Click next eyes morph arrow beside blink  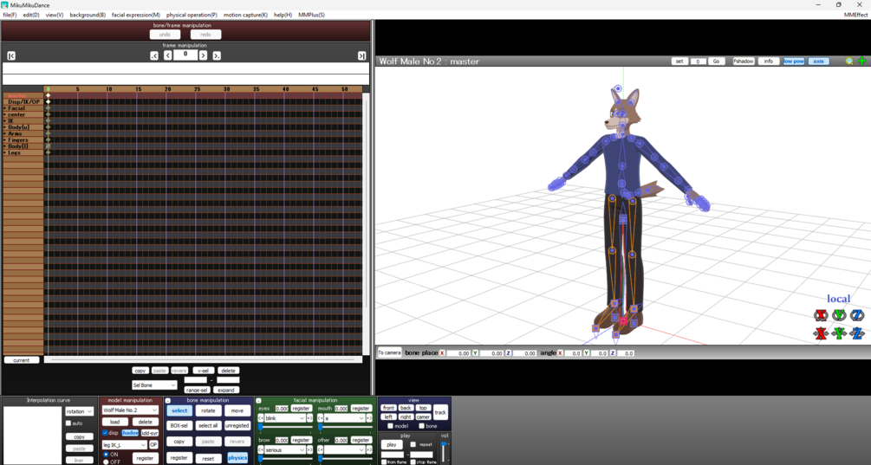point(309,418)
